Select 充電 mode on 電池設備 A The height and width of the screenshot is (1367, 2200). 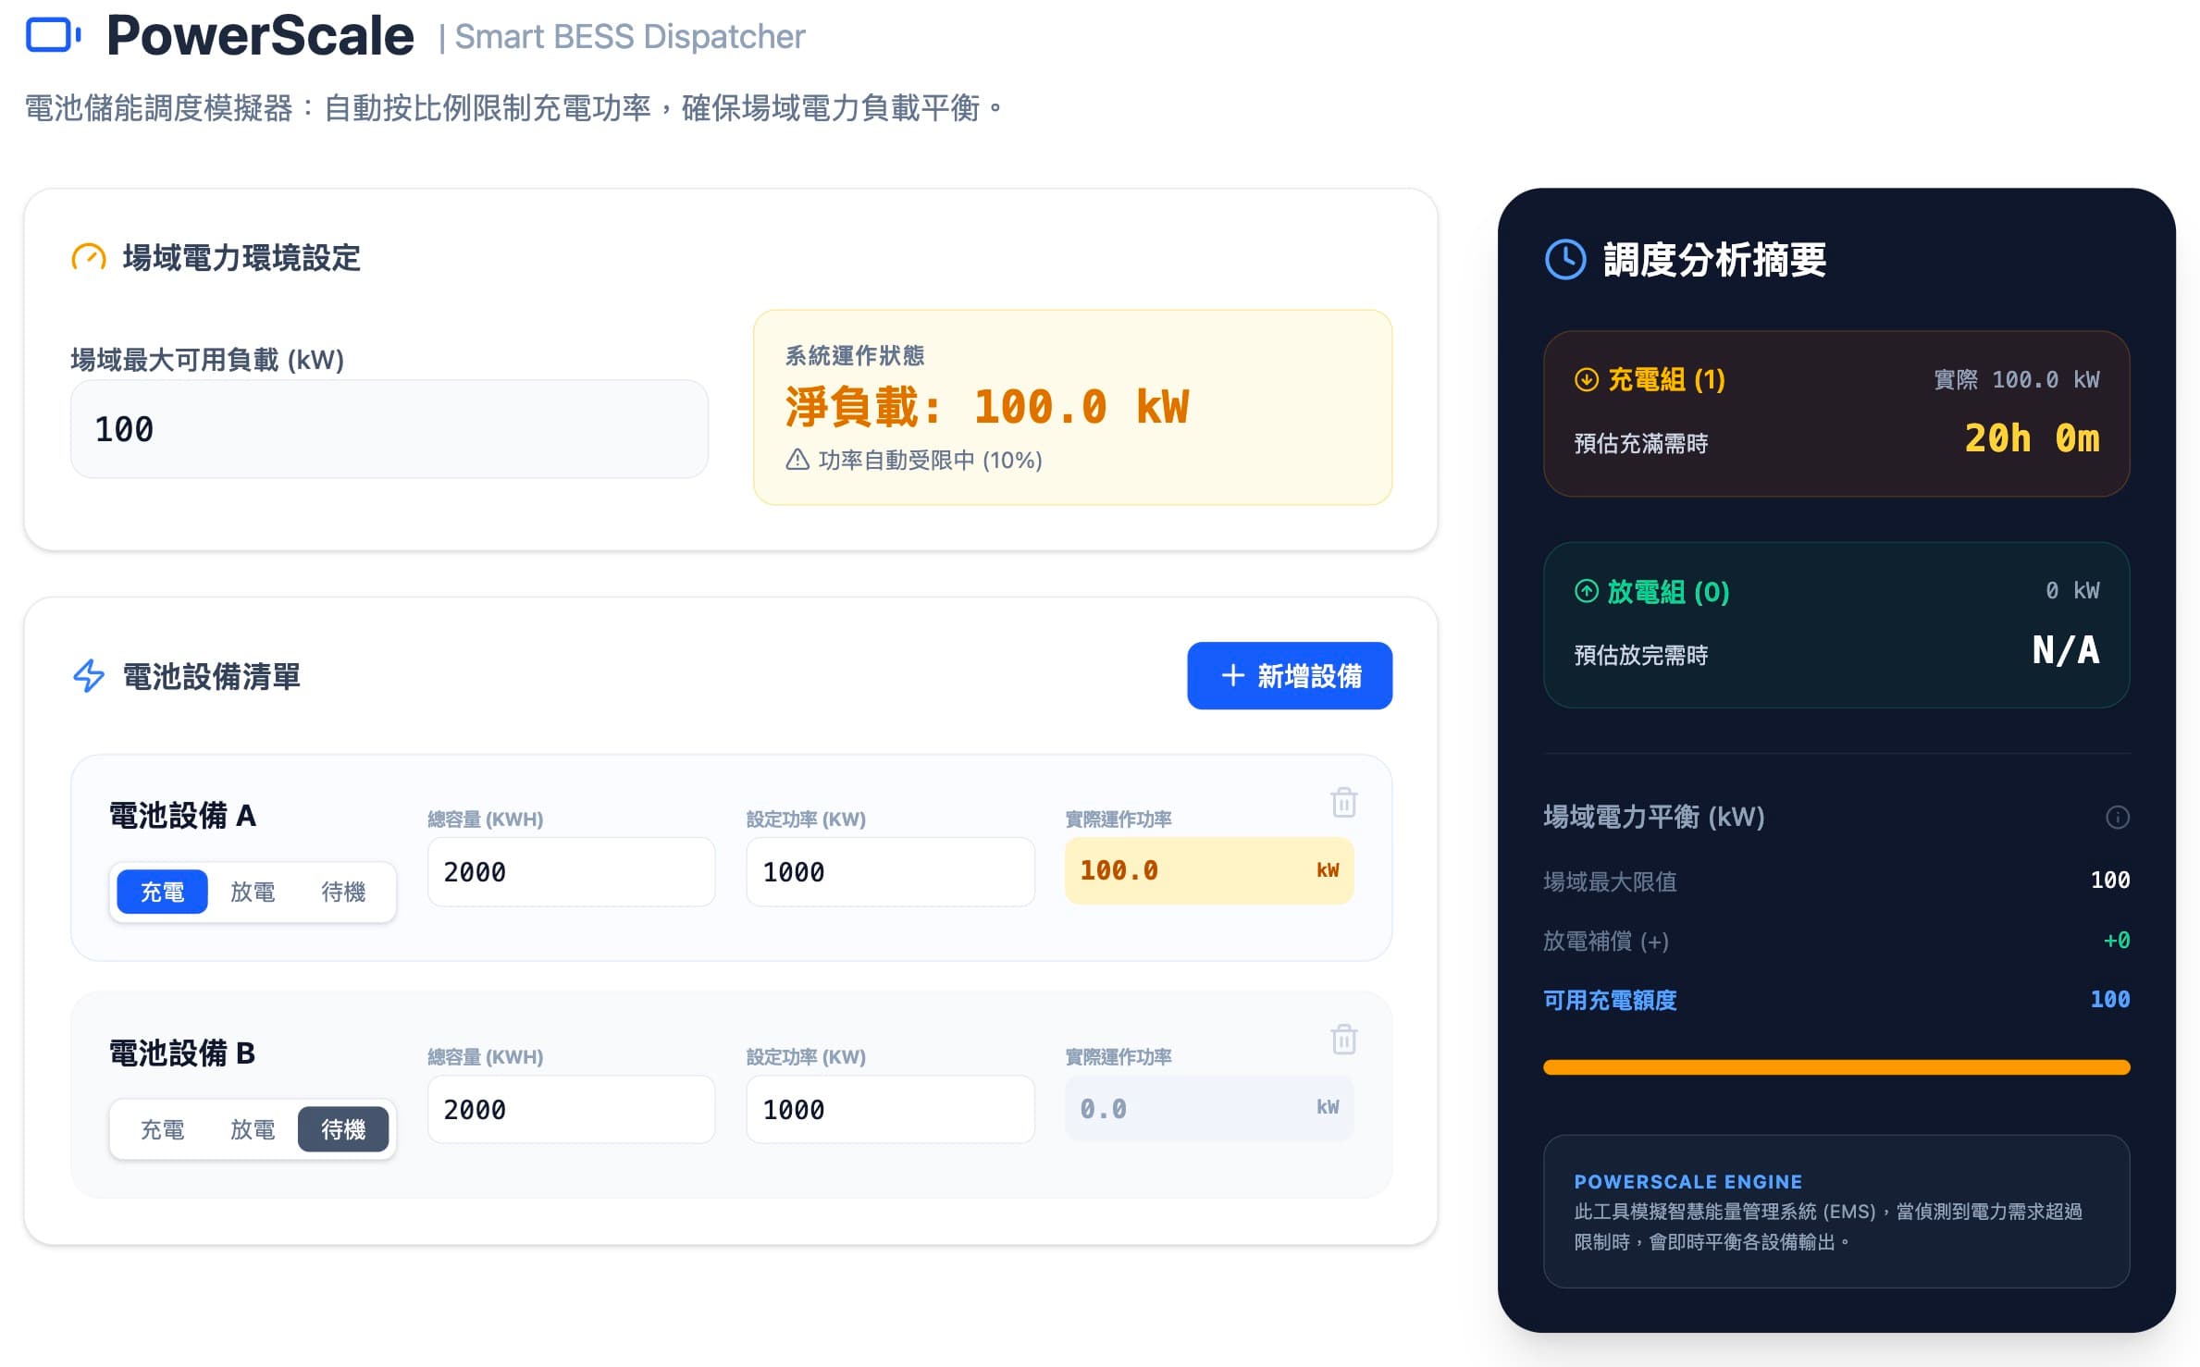coord(162,892)
